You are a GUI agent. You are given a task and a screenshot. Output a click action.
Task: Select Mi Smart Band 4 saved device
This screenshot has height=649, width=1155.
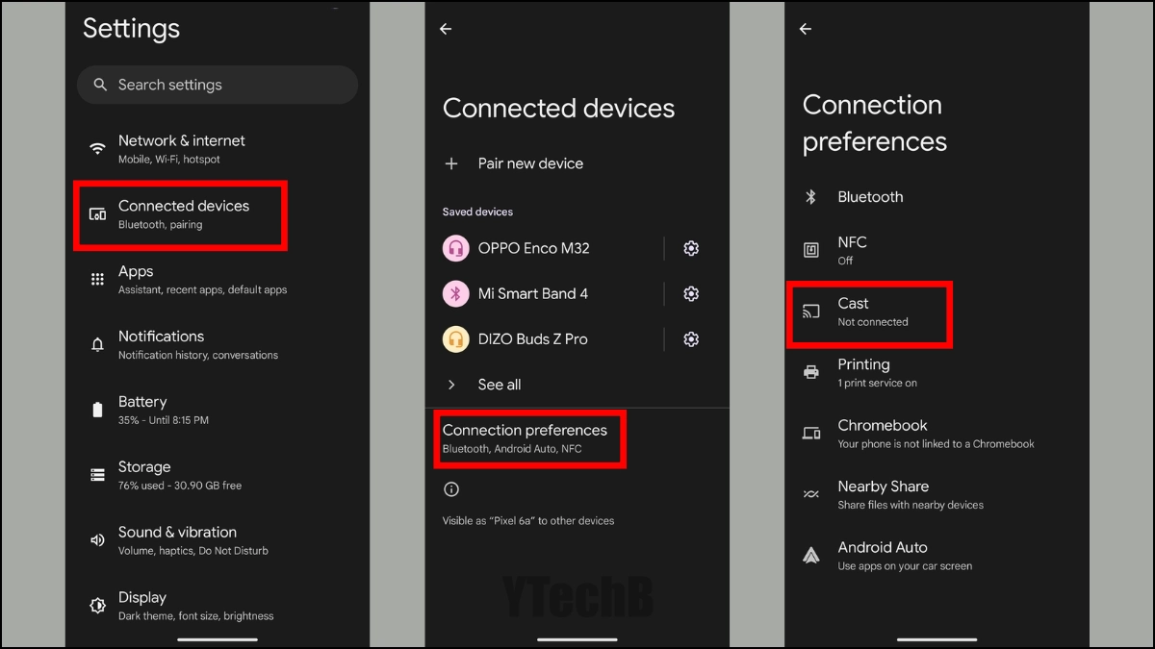[x=545, y=293]
